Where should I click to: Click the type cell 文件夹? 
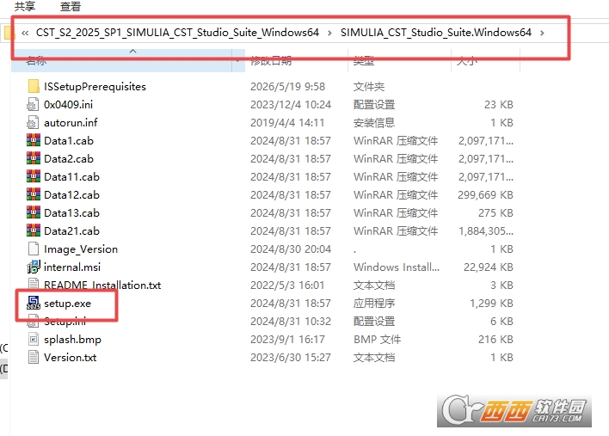click(369, 86)
